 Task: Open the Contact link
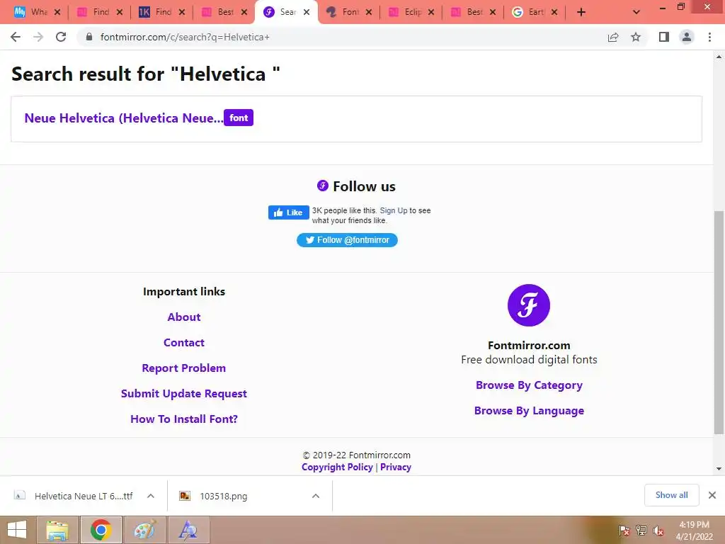pyautogui.click(x=184, y=342)
